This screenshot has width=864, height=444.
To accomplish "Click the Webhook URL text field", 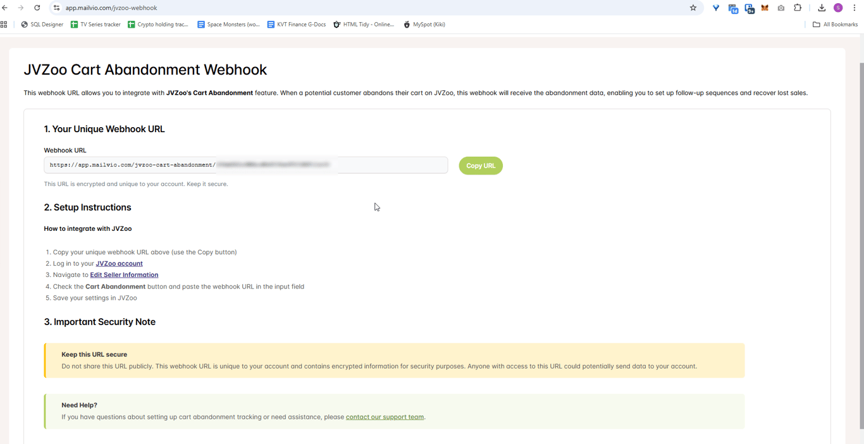I will click(x=246, y=165).
